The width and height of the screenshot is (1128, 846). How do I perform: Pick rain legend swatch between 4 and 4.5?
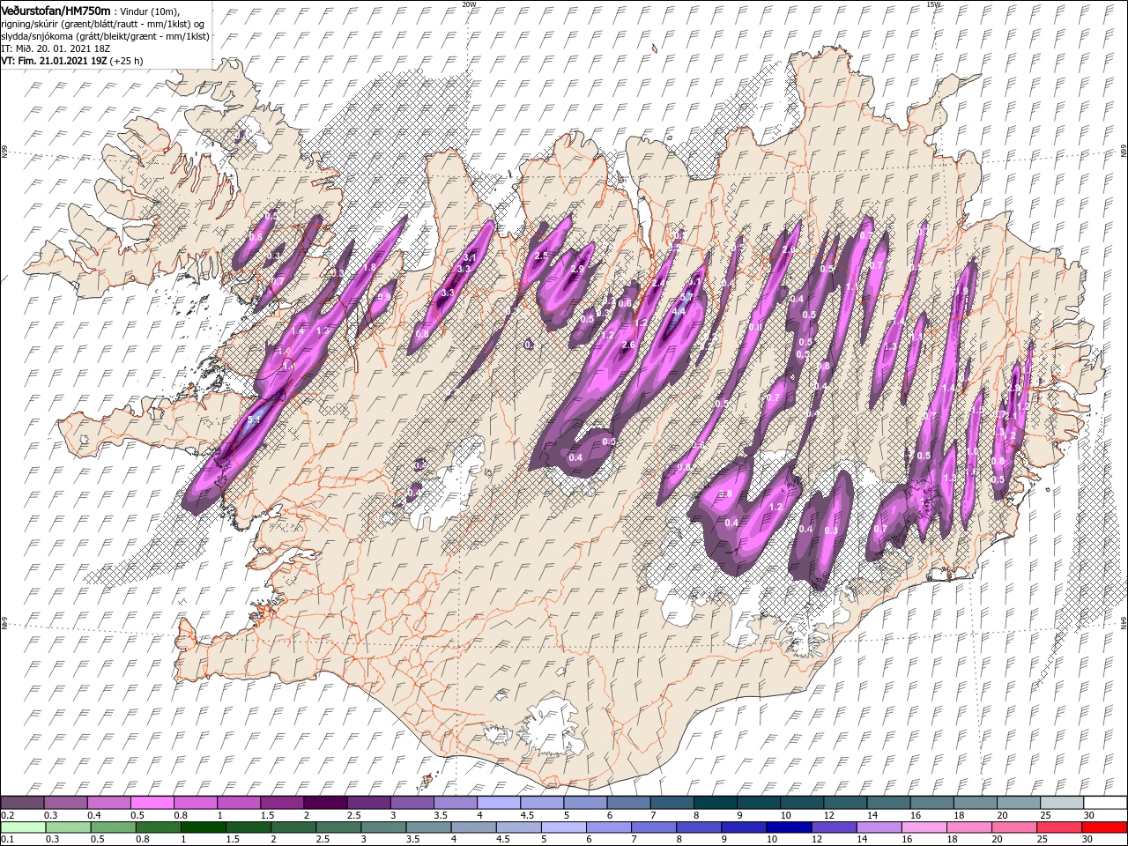(473, 828)
